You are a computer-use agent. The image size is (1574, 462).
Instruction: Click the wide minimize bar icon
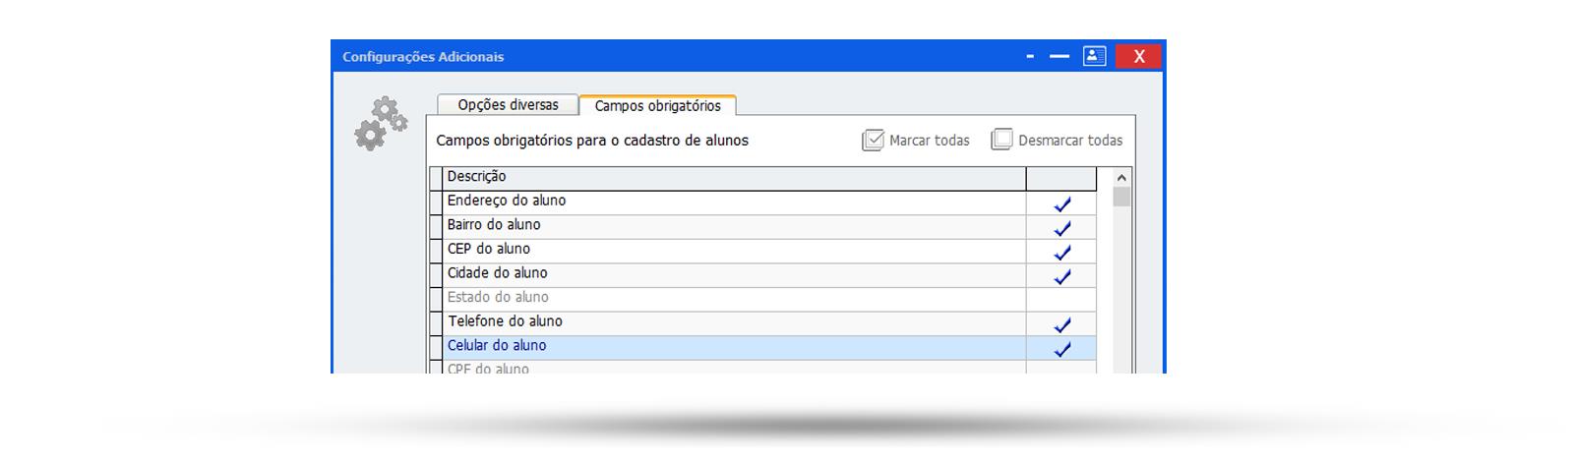click(1059, 57)
